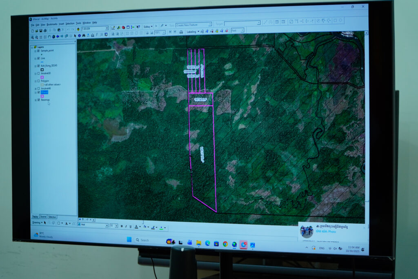
Task: Open the Bookmarks menu
Action: click(52, 24)
